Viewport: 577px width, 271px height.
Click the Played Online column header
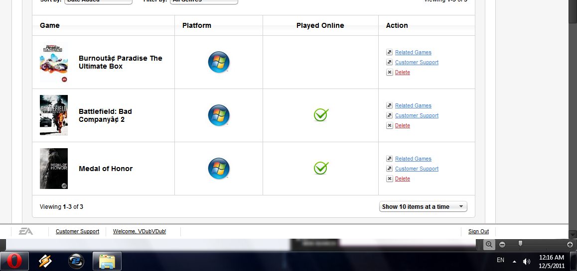coord(320,25)
